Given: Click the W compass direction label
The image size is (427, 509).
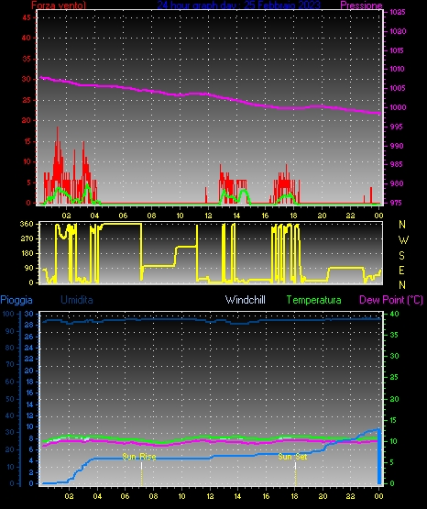Looking at the screenshot, I should click(x=403, y=240).
